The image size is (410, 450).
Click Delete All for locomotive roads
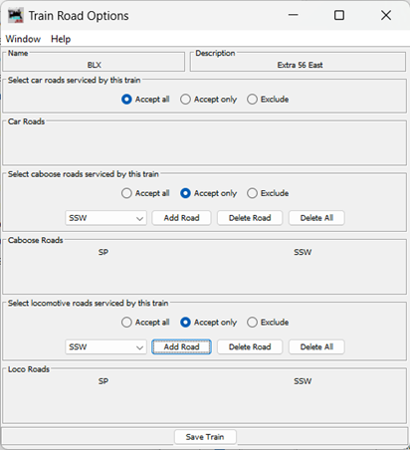point(316,347)
